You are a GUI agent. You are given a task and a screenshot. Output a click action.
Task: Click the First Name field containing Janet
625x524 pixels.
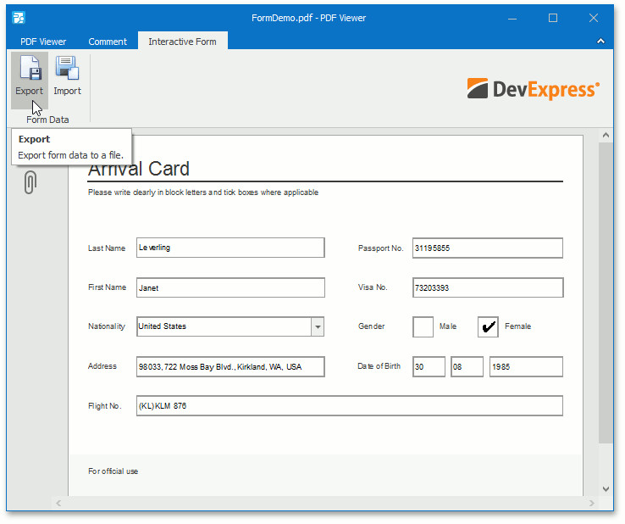230,287
